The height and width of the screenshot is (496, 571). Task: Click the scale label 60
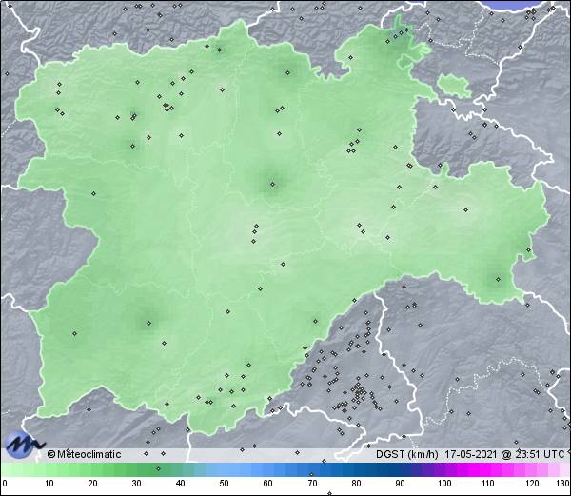coord(268,484)
